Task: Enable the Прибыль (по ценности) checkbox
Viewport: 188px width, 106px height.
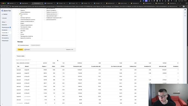Action: coord(46,12)
